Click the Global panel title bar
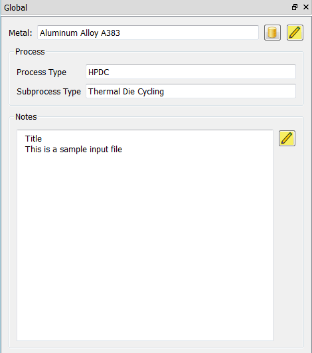 tap(146, 7)
